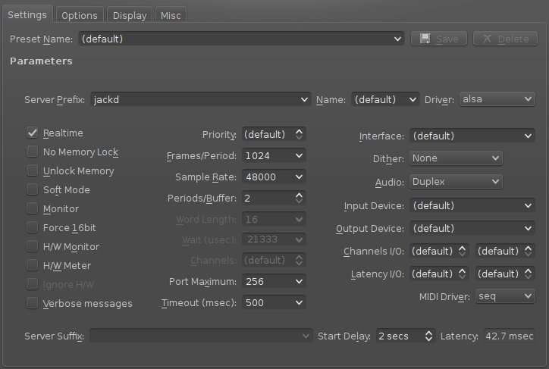Switch to the Options tab
The height and width of the screenshot is (369, 549).
click(79, 15)
